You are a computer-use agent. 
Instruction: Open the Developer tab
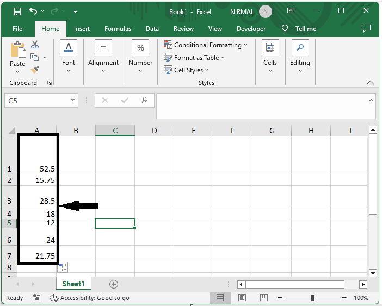coord(251,29)
